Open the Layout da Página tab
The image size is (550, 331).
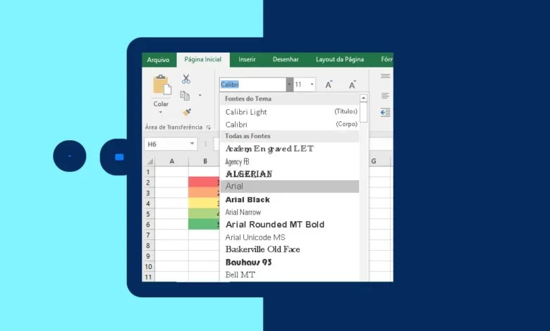coord(340,60)
